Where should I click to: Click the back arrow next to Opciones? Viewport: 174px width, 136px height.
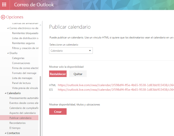(3, 17)
